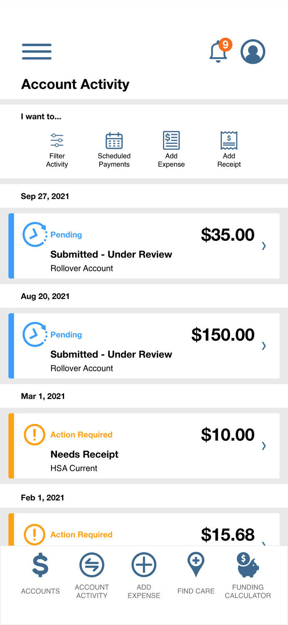Expand the $35.00 pending transaction chevron
Image resolution: width=288 pixels, height=625 pixels.
(x=263, y=246)
